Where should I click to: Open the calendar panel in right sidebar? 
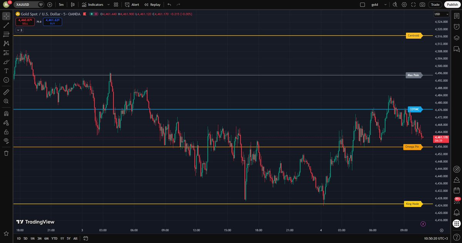coord(457,190)
